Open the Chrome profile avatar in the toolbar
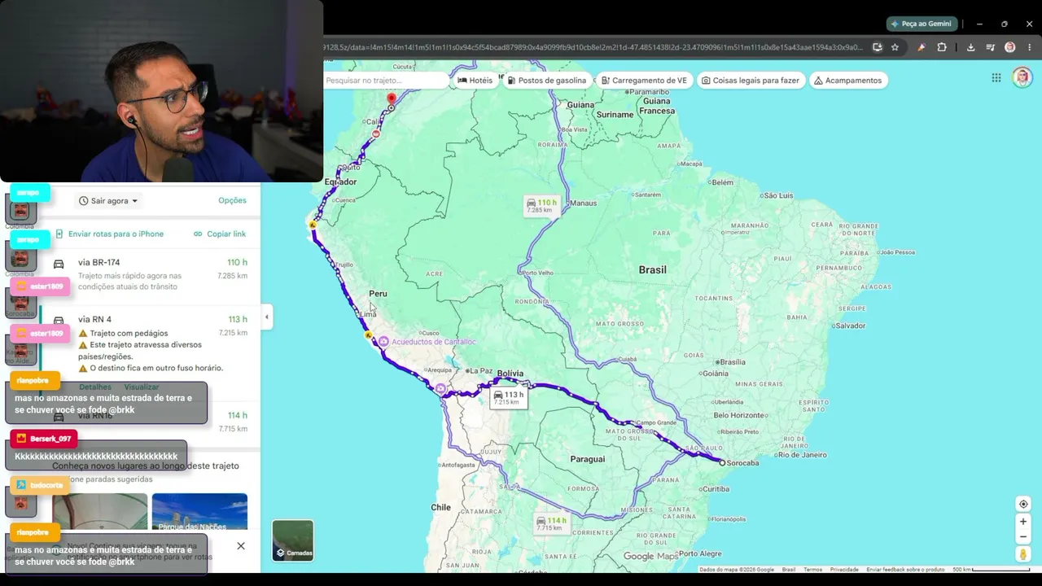This screenshot has width=1042, height=586. [x=1009, y=47]
